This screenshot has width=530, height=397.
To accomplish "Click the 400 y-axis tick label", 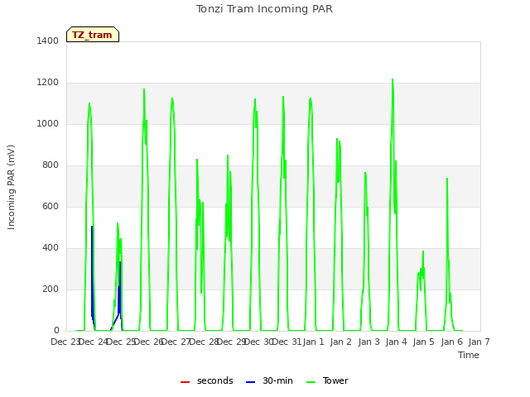I will (51, 248).
